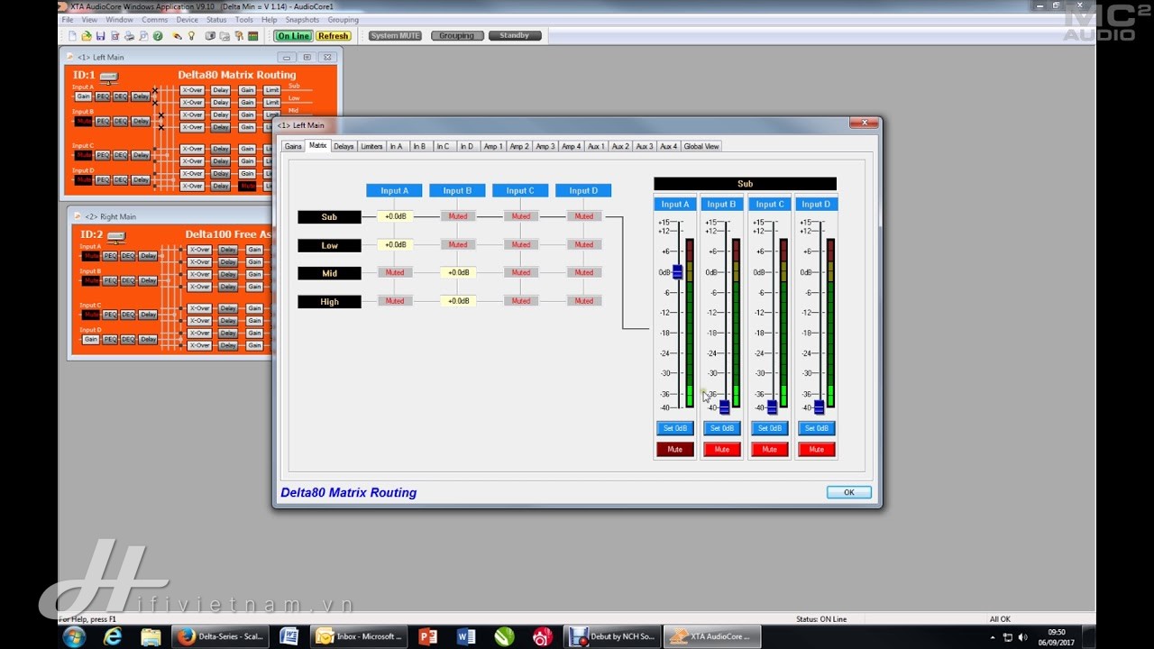The image size is (1154, 649).
Task: Click Input D Gain block in Right Main window
Action: pos(91,340)
